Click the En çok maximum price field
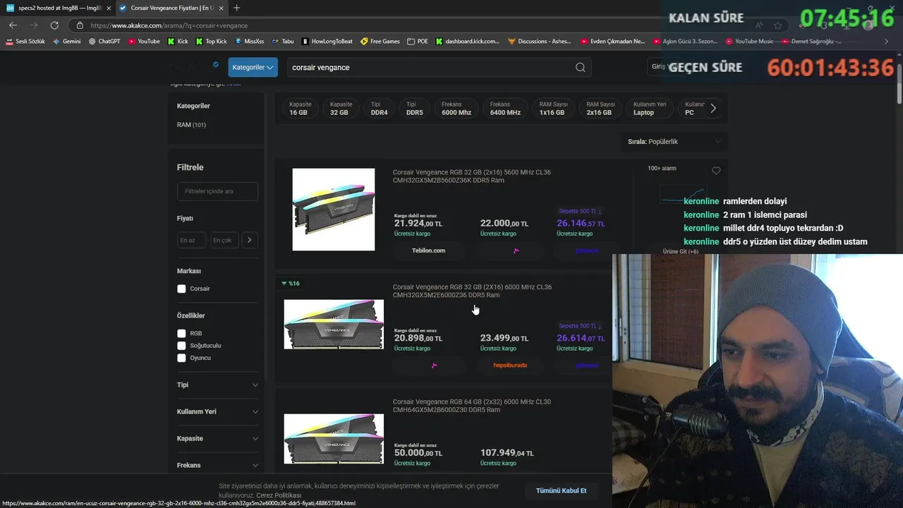Image resolution: width=903 pixels, height=508 pixels. pos(224,240)
